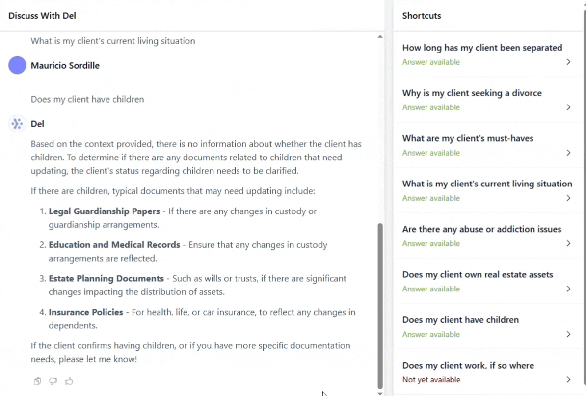Open chevron for 'Does my client own real estate assets'
This screenshot has width=586, height=396.
coord(568,289)
